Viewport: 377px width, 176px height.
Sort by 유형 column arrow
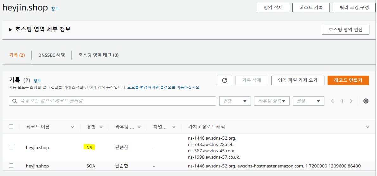pyautogui.click(x=101, y=127)
